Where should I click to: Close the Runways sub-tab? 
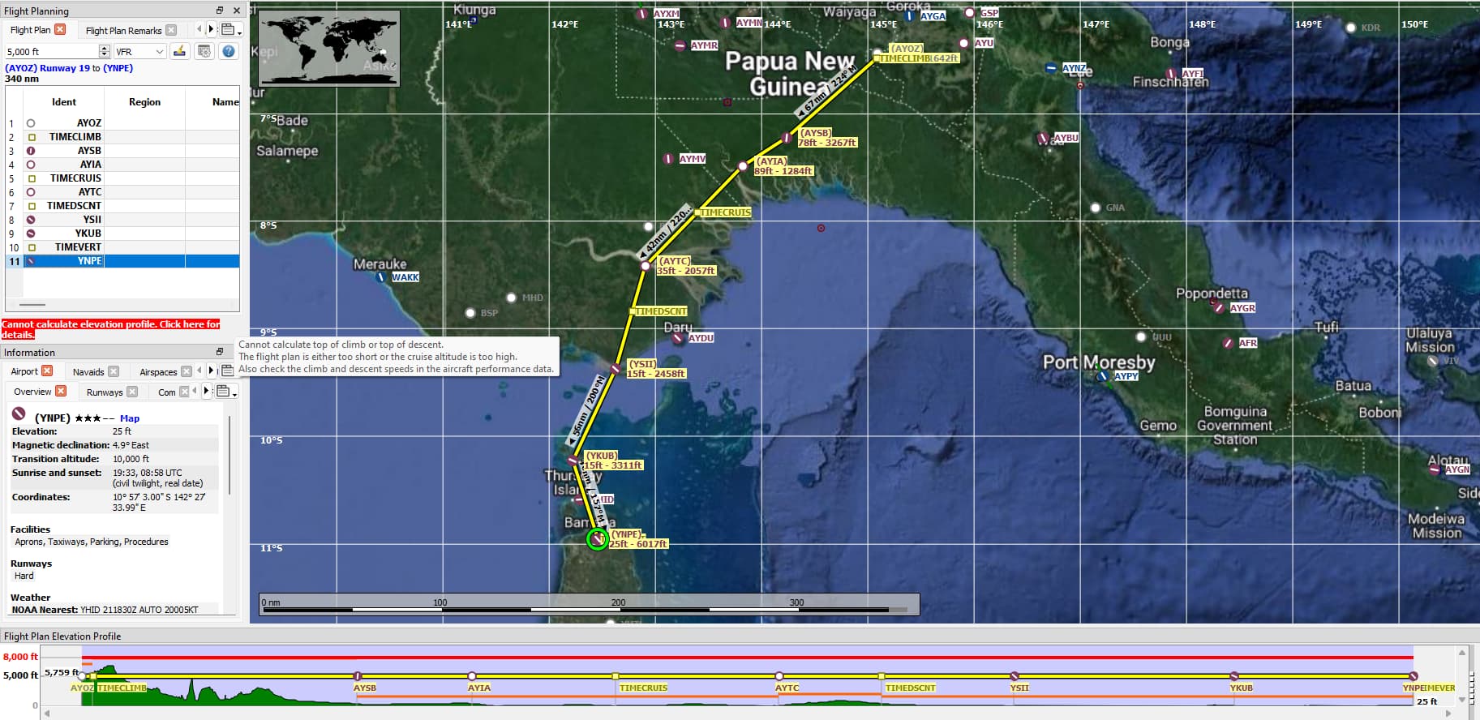point(132,392)
